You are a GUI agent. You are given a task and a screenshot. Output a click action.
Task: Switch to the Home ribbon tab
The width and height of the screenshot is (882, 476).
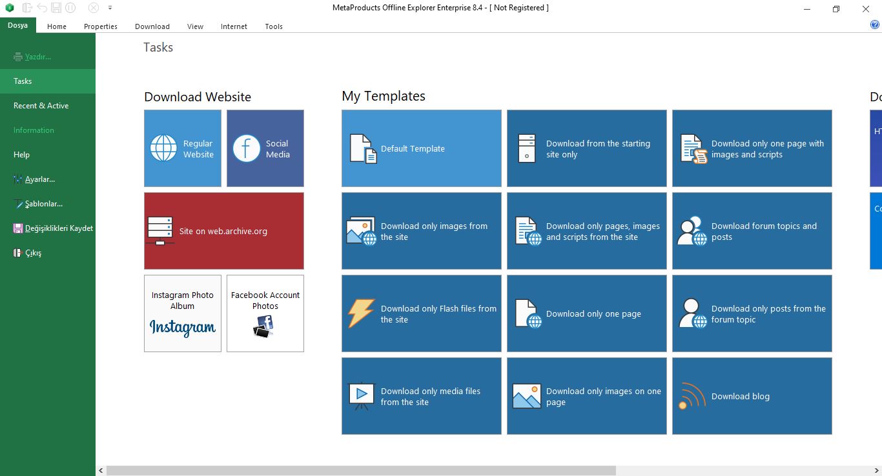tap(57, 26)
